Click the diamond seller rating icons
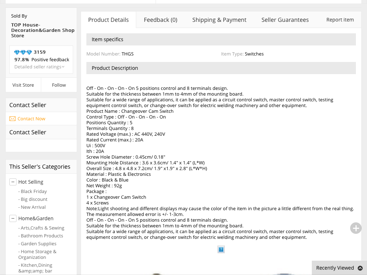367x275 pixels. (23, 52)
